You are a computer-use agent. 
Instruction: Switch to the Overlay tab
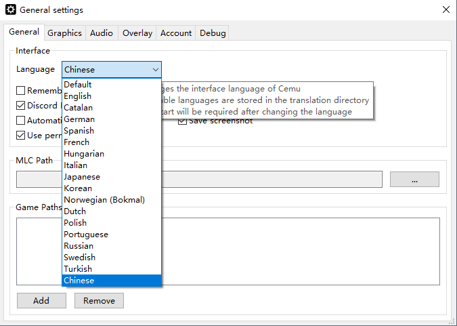tap(137, 33)
